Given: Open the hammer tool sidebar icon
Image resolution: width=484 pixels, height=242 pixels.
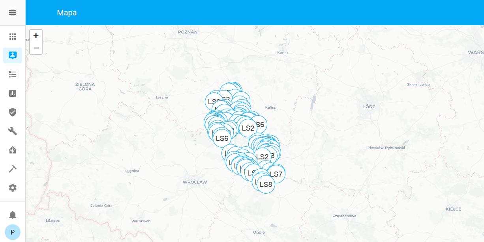Looking at the screenshot, I should [x=13, y=169].
